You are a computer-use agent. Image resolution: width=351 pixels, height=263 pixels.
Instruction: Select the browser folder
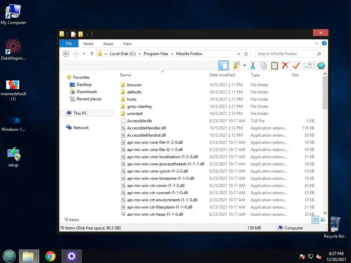[134, 85]
